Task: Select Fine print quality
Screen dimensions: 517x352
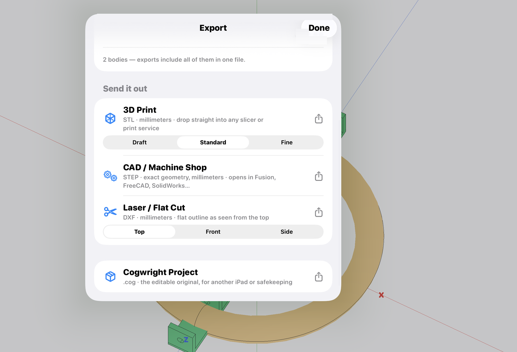Action: tap(287, 142)
